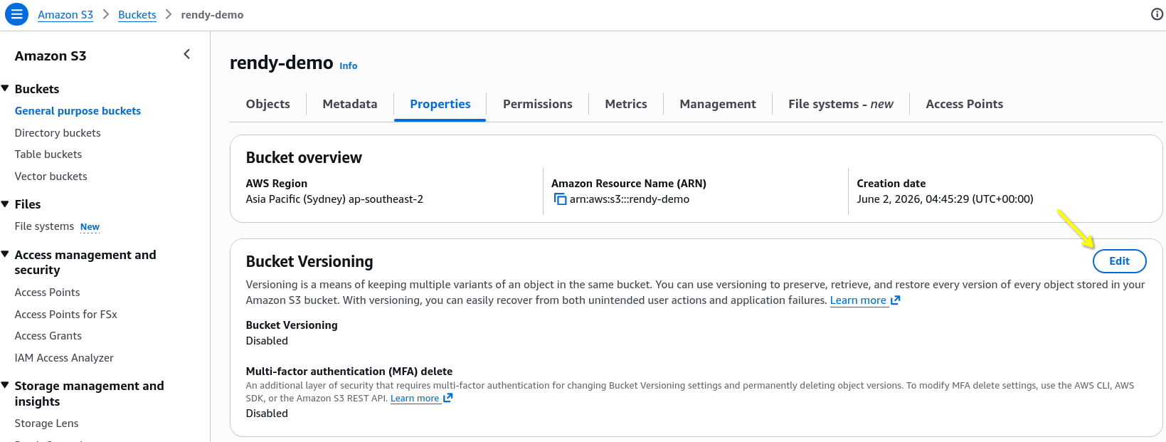Click the rendy-demo breadcrumb text

pos(212,14)
